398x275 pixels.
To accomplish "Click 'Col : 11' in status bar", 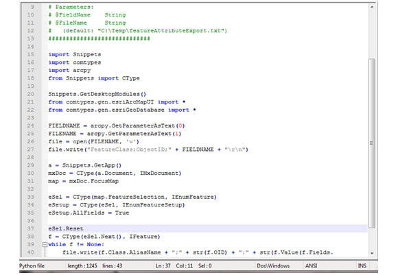I will (x=185, y=266).
